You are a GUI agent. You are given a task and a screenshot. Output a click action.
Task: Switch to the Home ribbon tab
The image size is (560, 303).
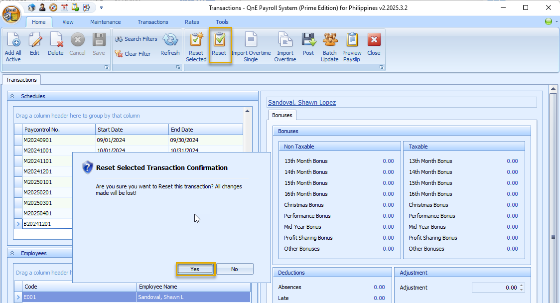click(x=38, y=22)
